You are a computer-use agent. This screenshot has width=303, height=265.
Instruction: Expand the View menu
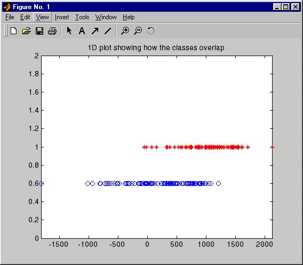(42, 17)
